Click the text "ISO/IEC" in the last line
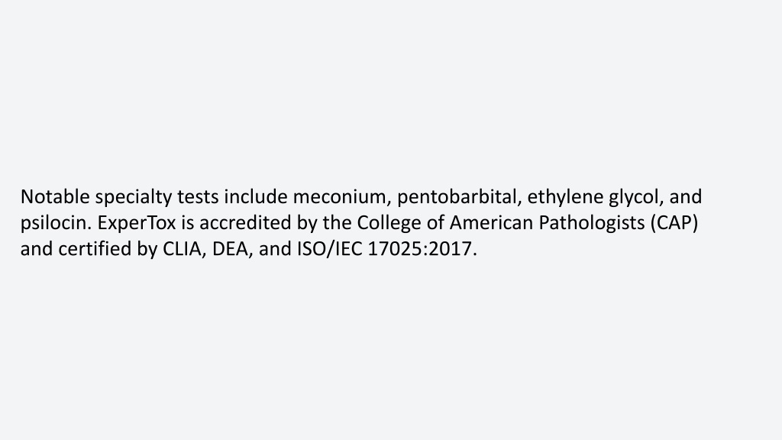 pos(330,249)
